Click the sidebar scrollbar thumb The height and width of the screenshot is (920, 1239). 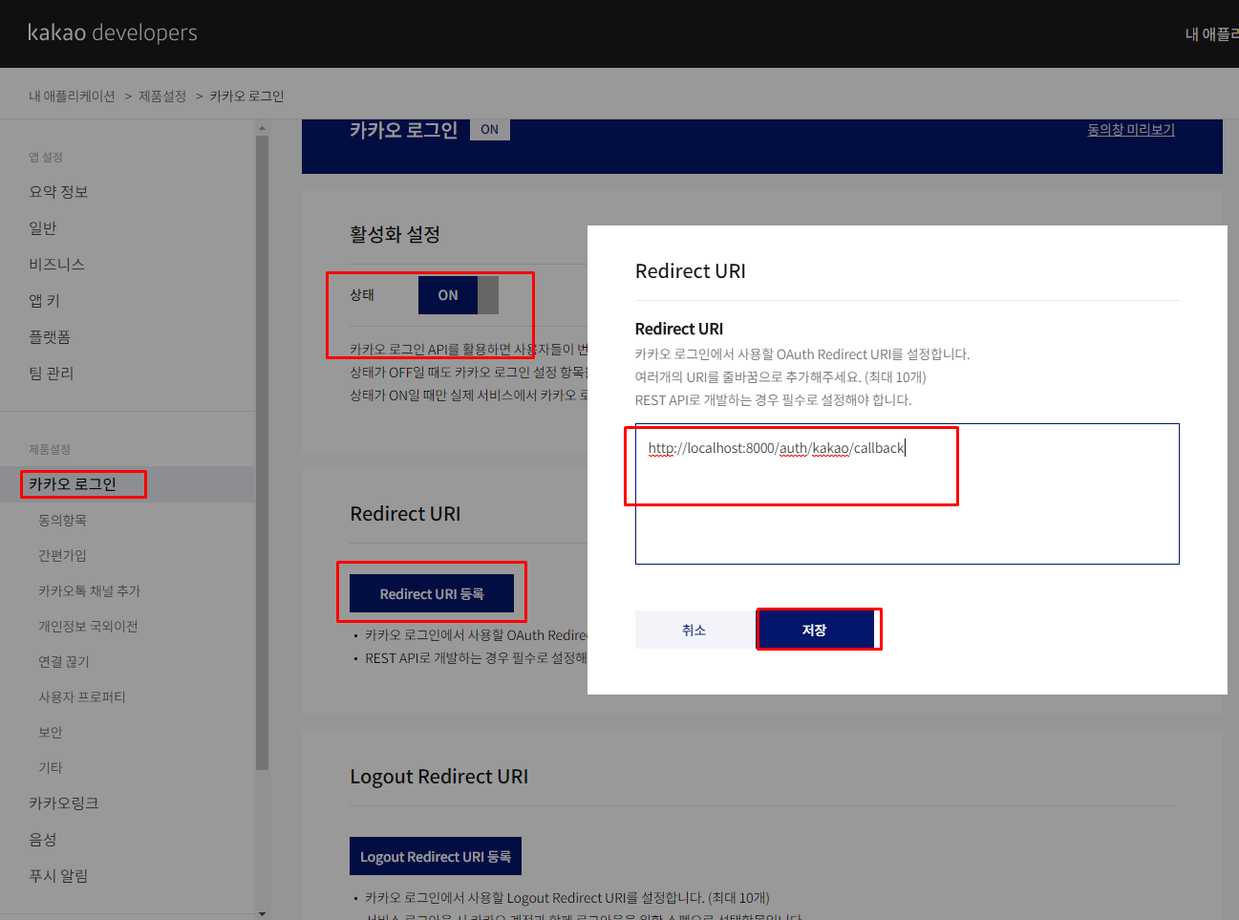pos(262,453)
